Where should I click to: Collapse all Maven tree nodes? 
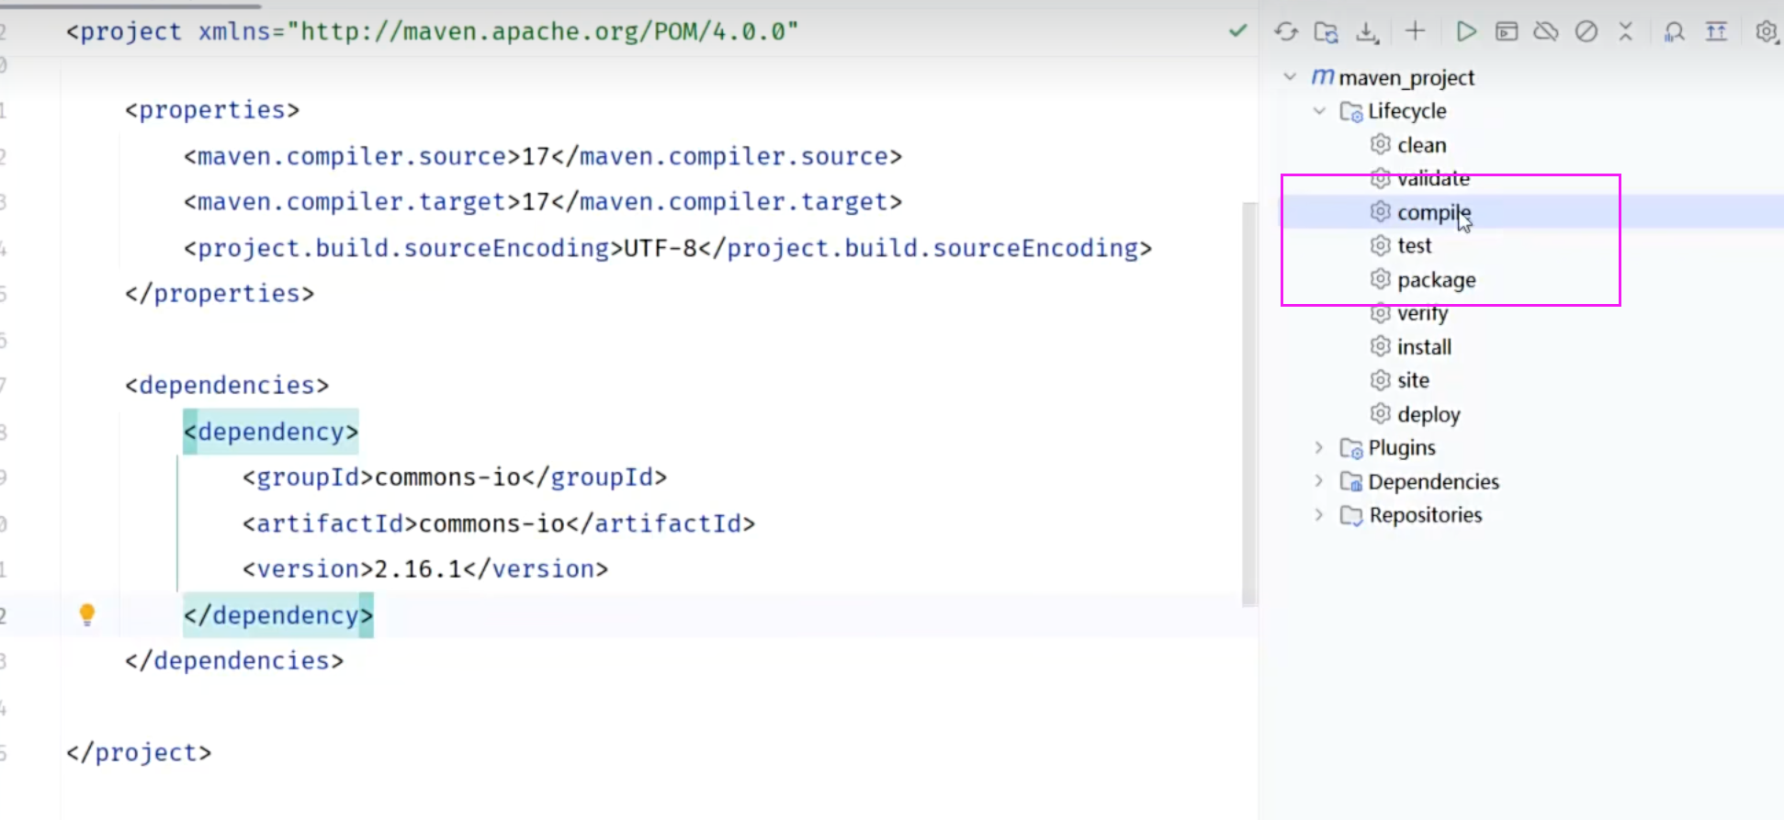(1625, 32)
